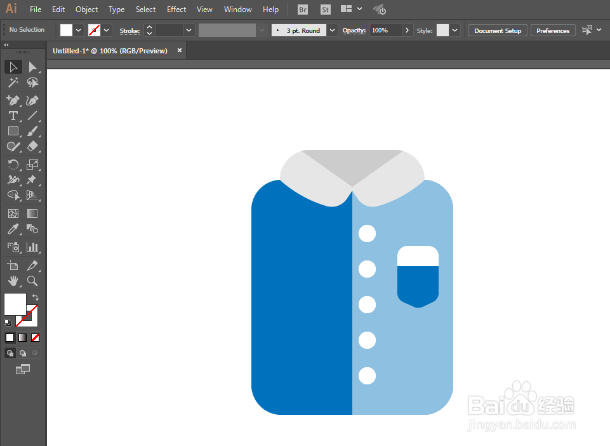
Task: Select the Pen tool
Action: (13, 100)
